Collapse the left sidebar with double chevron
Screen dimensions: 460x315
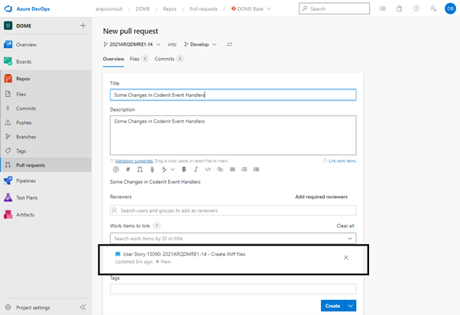point(83,307)
